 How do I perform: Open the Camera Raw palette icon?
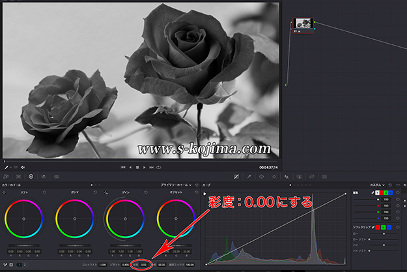[x=6, y=177]
